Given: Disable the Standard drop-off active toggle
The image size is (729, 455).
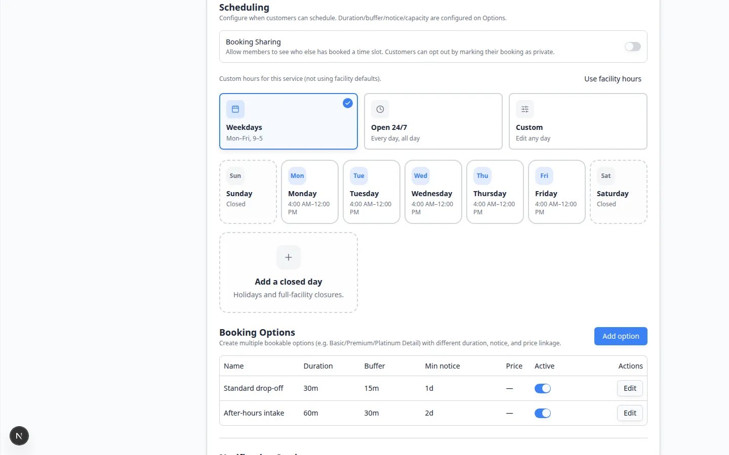Looking at the screenshot, I should click(x=543, y=388).
